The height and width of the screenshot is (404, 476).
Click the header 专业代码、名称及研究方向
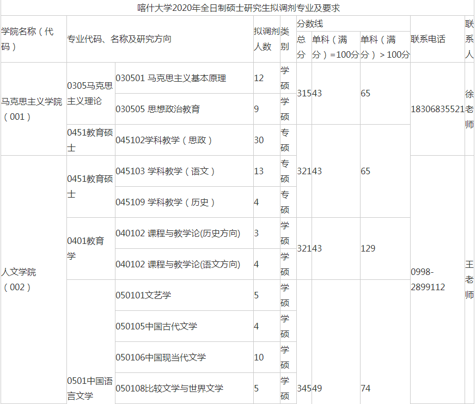[119, 39]
